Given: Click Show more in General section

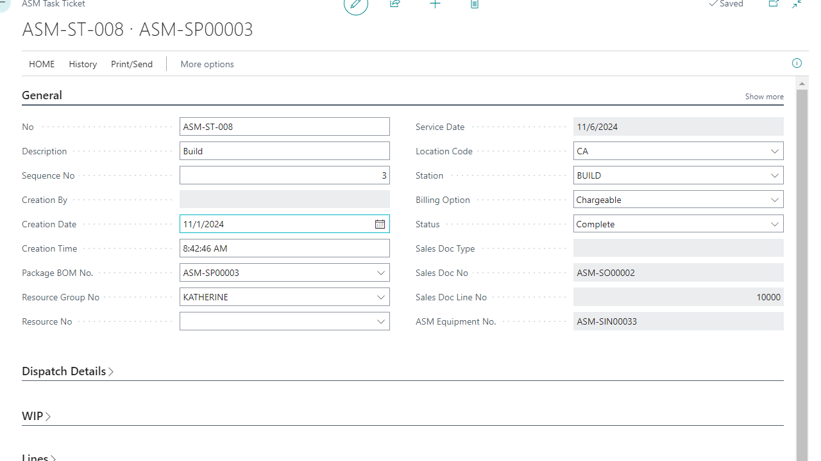Looking at the screenshot, I should pos(764,97).
